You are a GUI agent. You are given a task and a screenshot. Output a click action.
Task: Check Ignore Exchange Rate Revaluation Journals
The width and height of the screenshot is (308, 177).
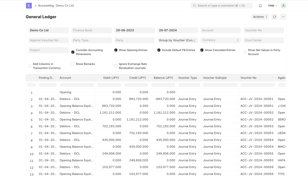pos(116,66)
